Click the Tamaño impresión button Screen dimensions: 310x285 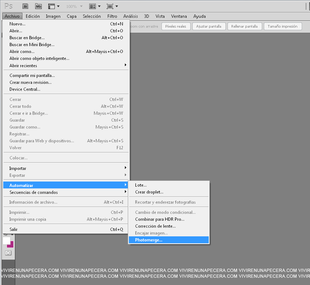pos(282,26)
